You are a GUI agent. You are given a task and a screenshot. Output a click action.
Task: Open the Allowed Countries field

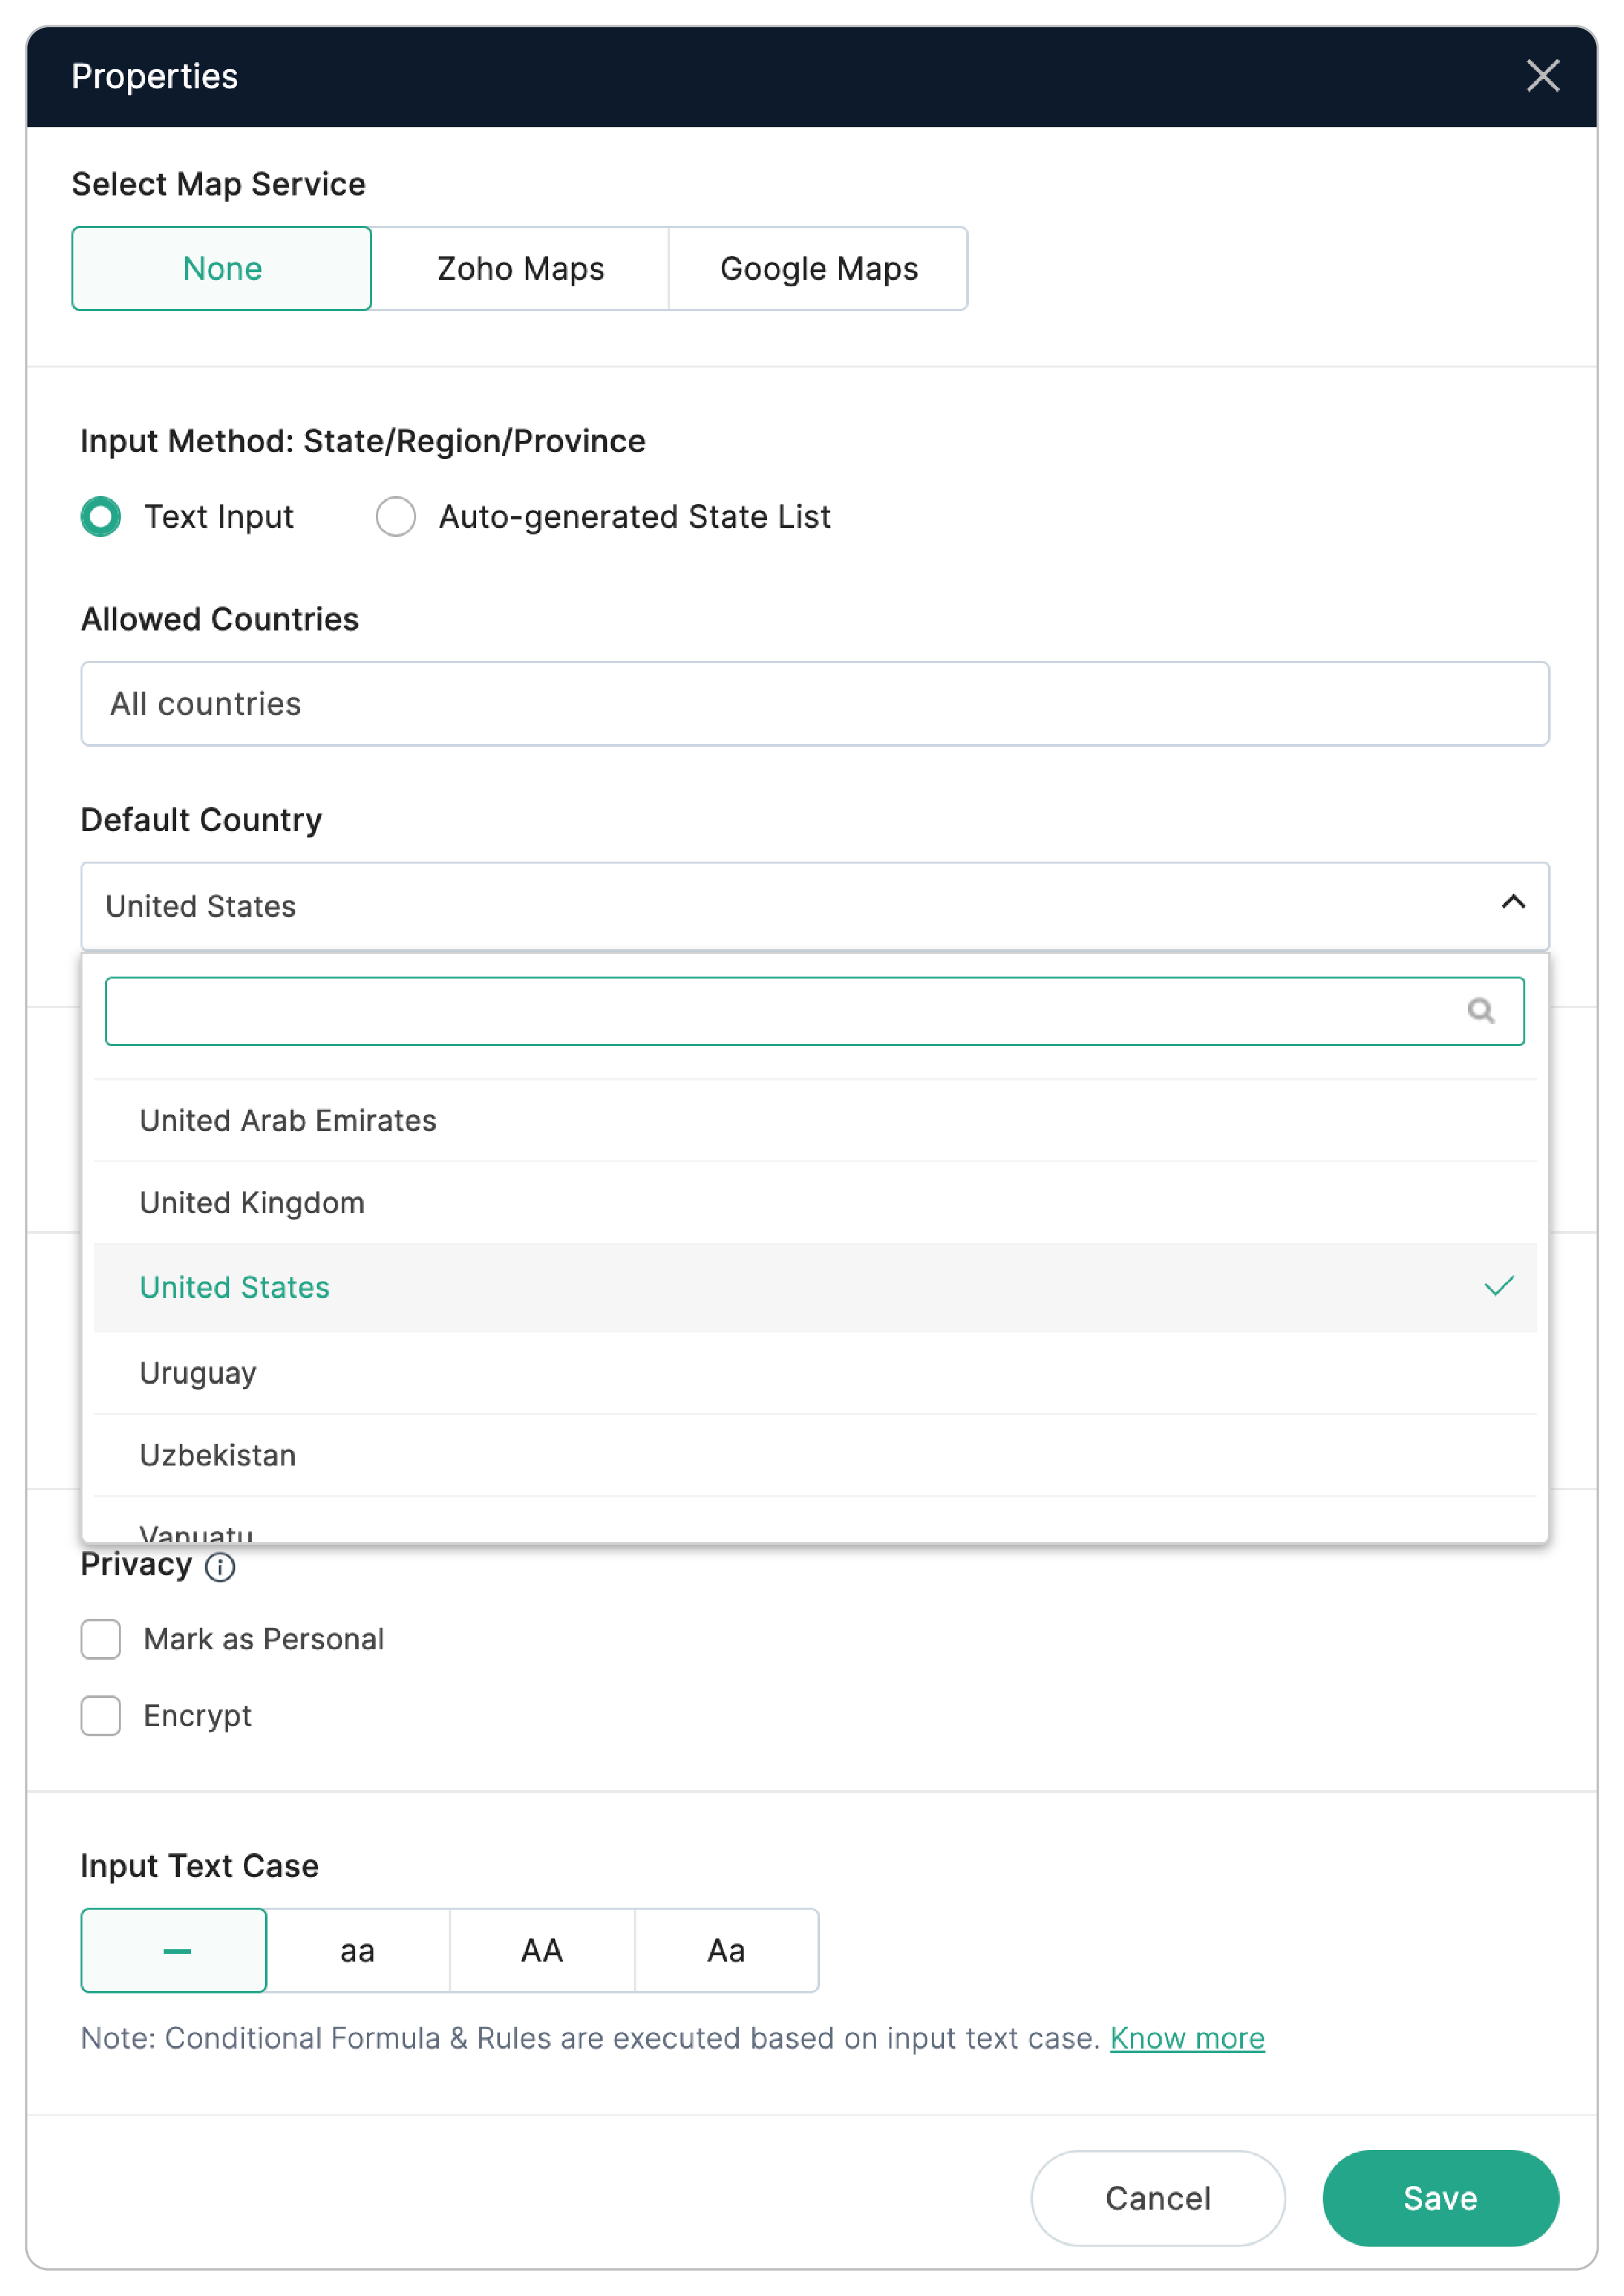click(814, 703)
